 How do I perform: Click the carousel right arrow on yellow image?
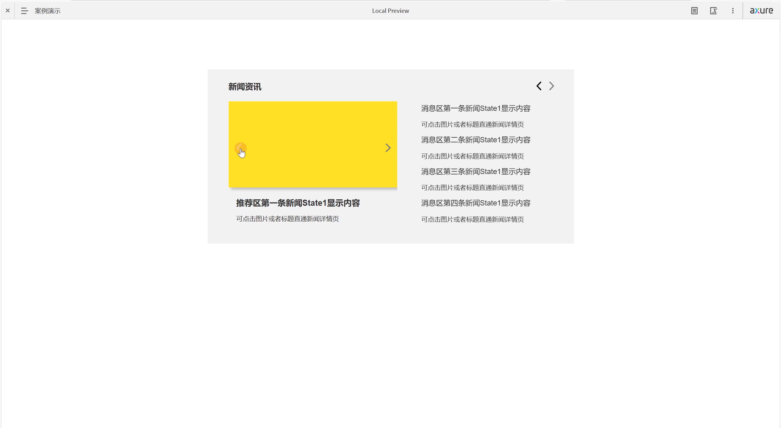click(x=388, y=148)
